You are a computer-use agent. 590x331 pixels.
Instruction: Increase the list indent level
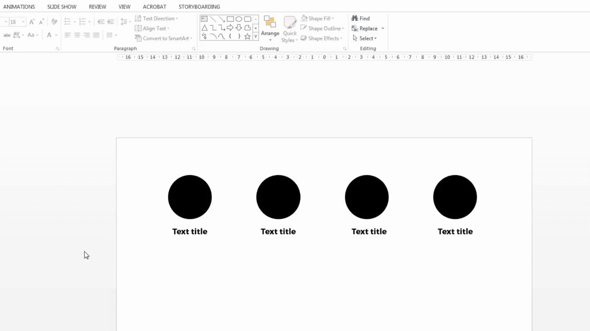(110, 22)
